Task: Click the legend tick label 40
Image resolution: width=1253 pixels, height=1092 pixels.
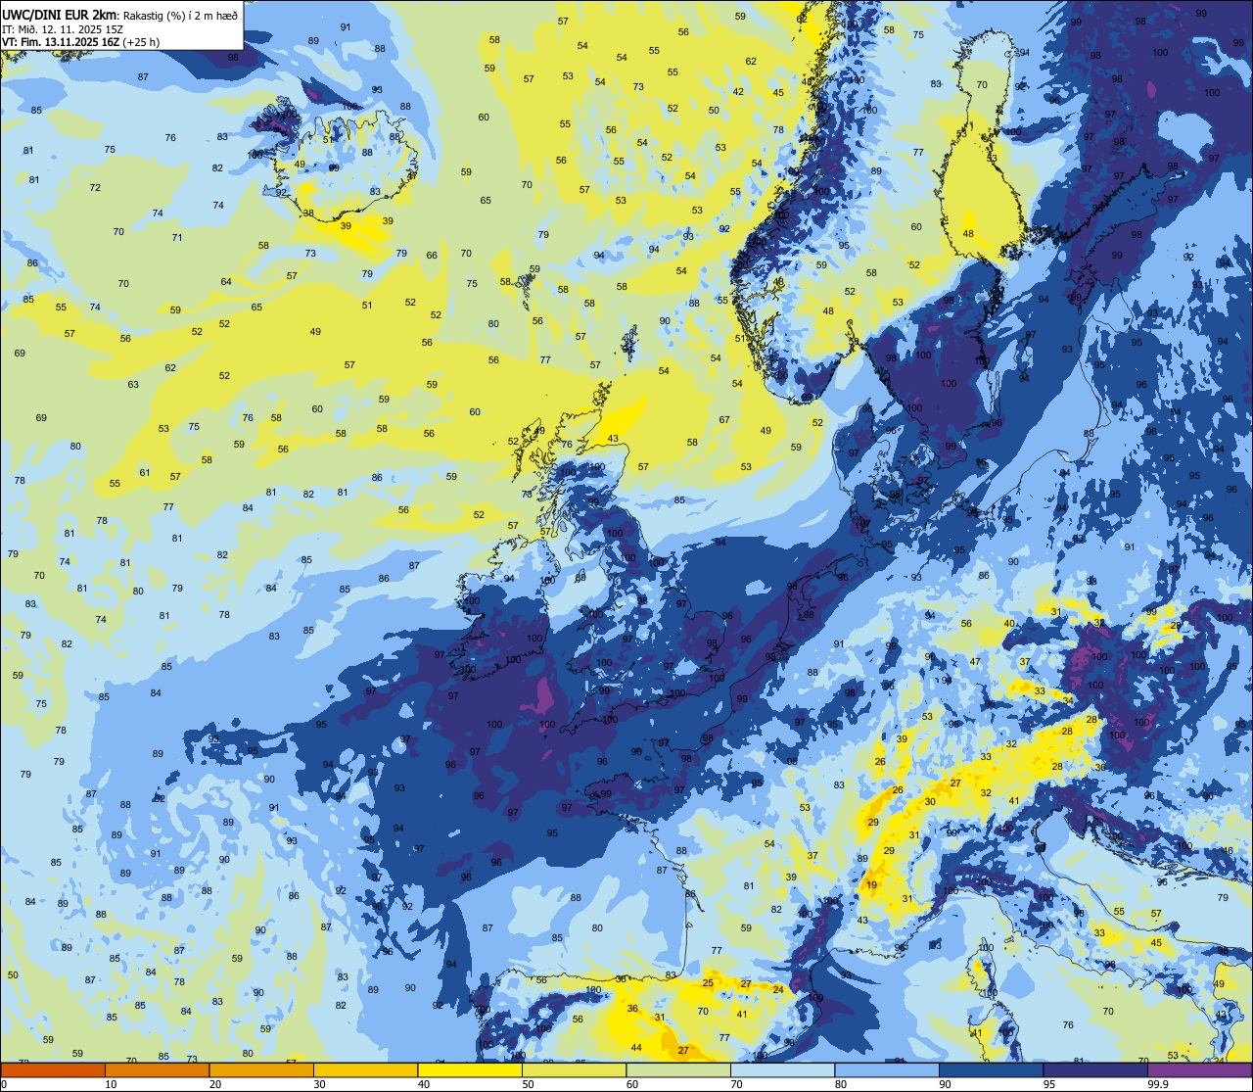Action: [424, 1084]
